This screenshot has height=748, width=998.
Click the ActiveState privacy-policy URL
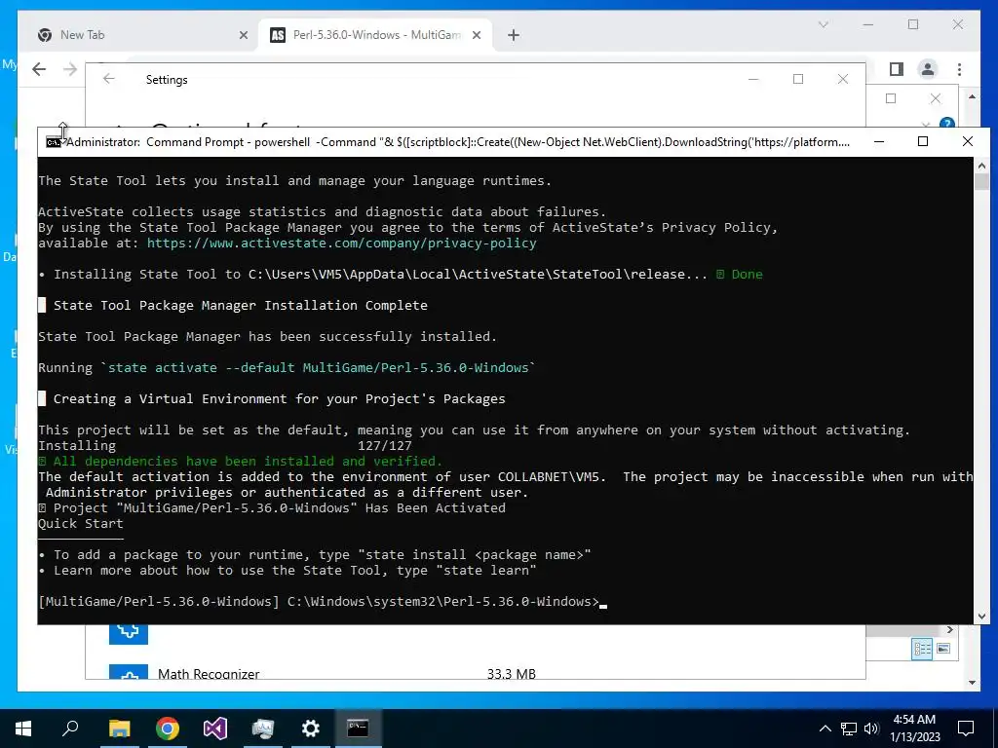[x=342, y=243]
